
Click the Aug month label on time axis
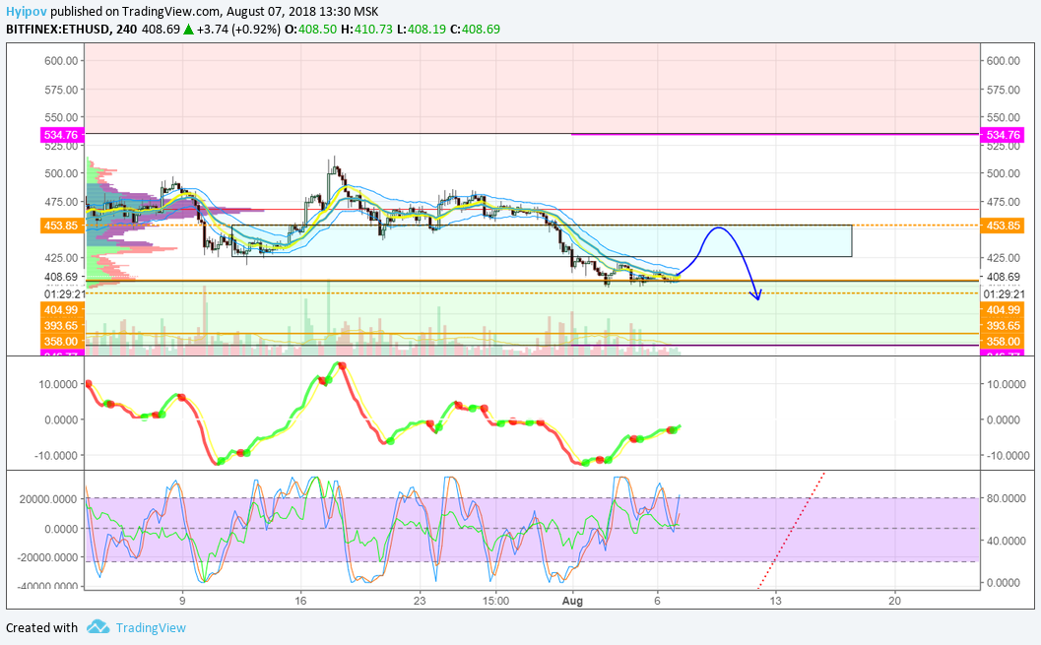click(572, 602)
